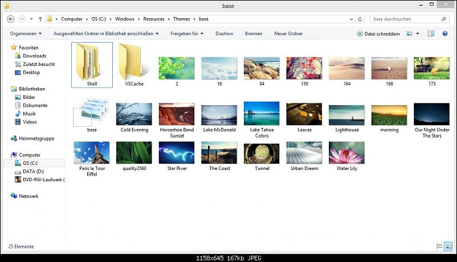Toggle the preview pane
Viewport: 457px width, 262px height.
click(x=430, y=34)
